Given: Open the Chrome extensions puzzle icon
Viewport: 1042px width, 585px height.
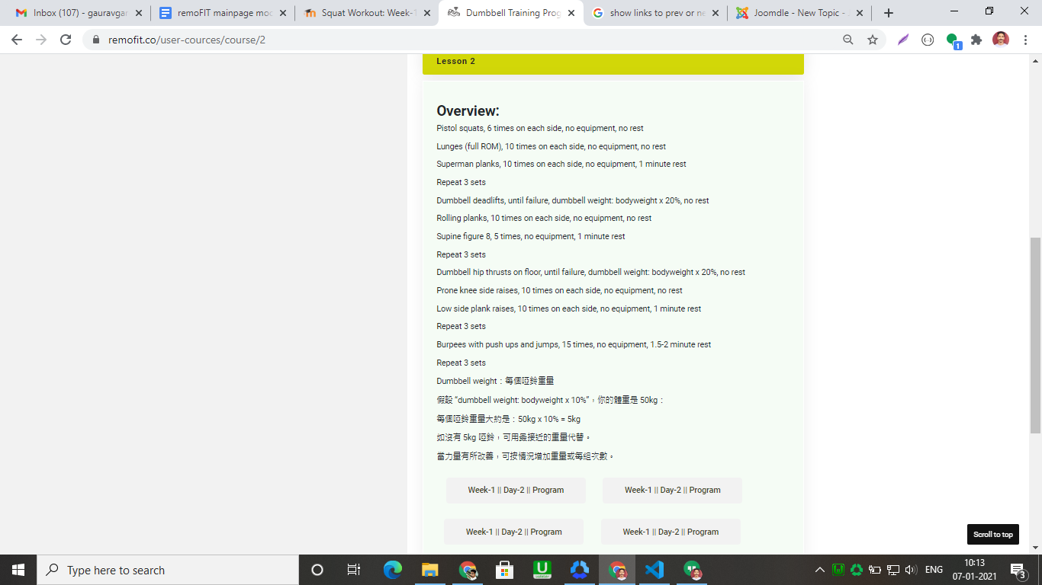Looking at the screenshot, I should tap(976, 40).
